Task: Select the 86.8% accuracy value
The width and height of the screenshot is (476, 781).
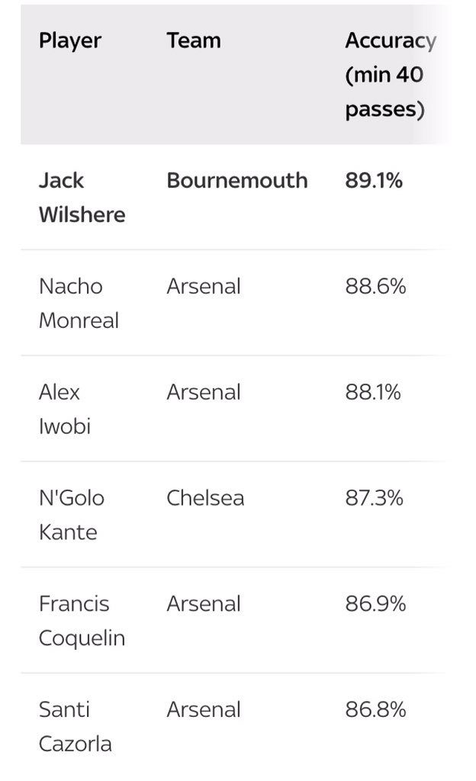Action: tap(375, 710)
